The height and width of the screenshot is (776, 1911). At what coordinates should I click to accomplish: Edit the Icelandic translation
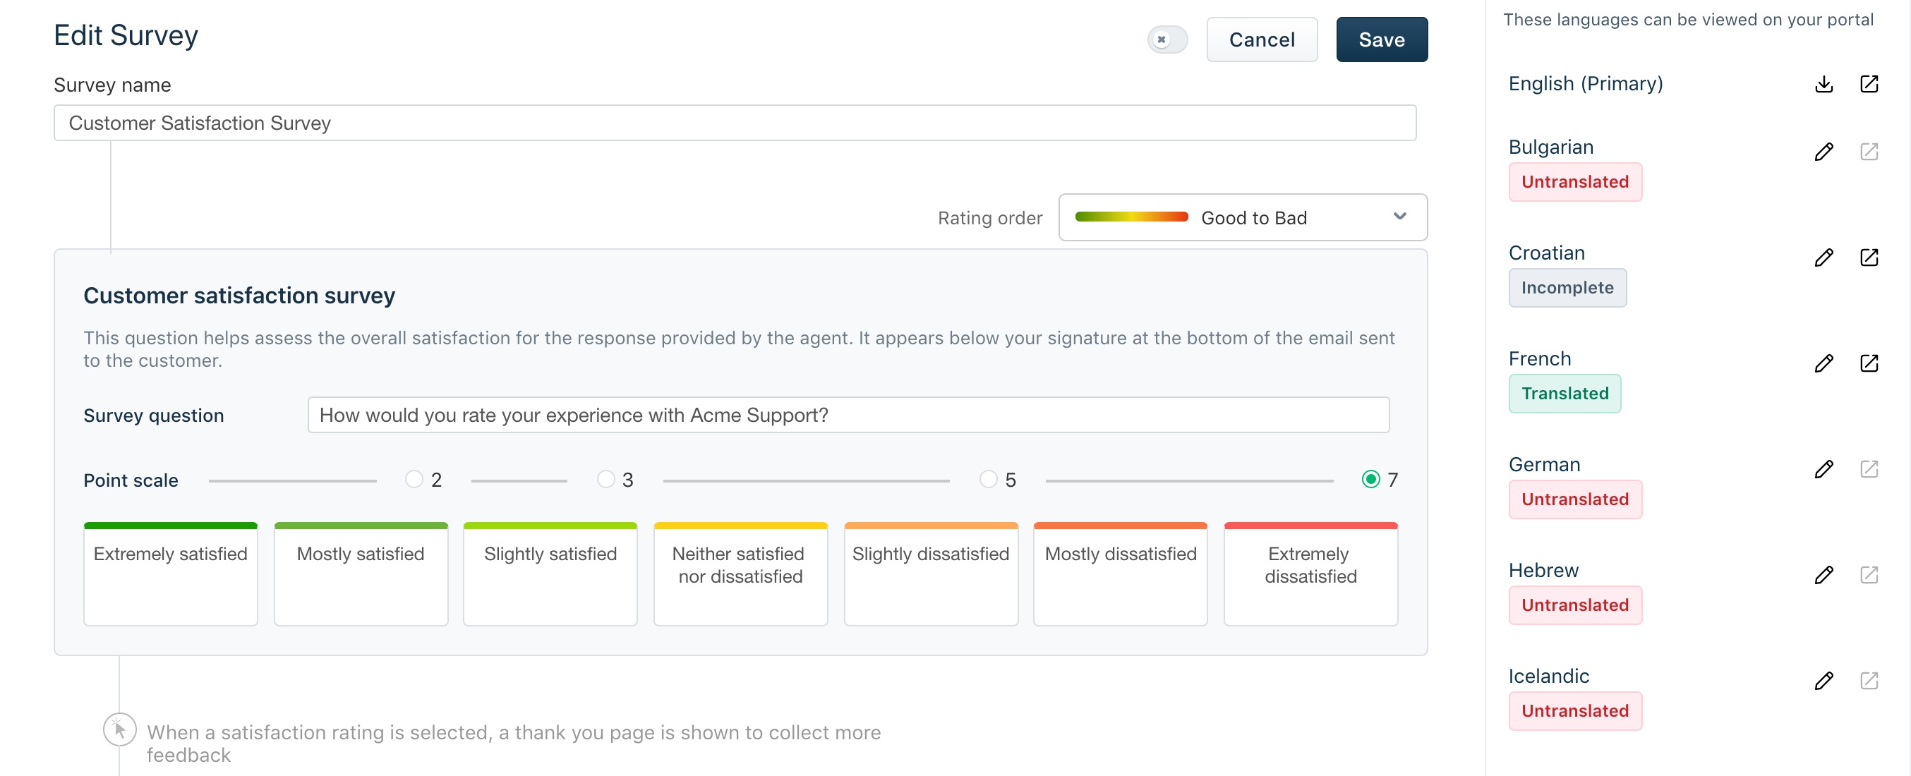point(1823,680)
